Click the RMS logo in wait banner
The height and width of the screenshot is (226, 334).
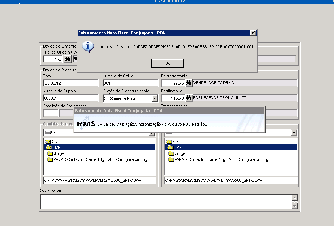86,123
